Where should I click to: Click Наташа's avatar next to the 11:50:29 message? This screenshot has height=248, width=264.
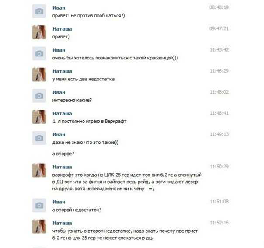coord(39,170)
